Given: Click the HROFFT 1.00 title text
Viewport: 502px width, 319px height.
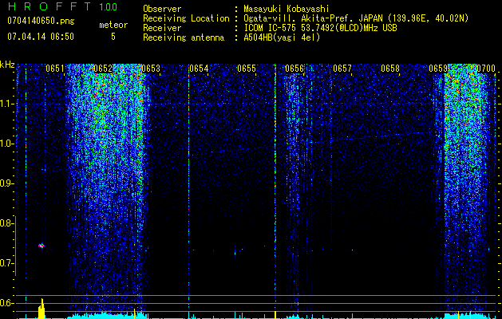Looking at the screenshot, I should 62,6.
